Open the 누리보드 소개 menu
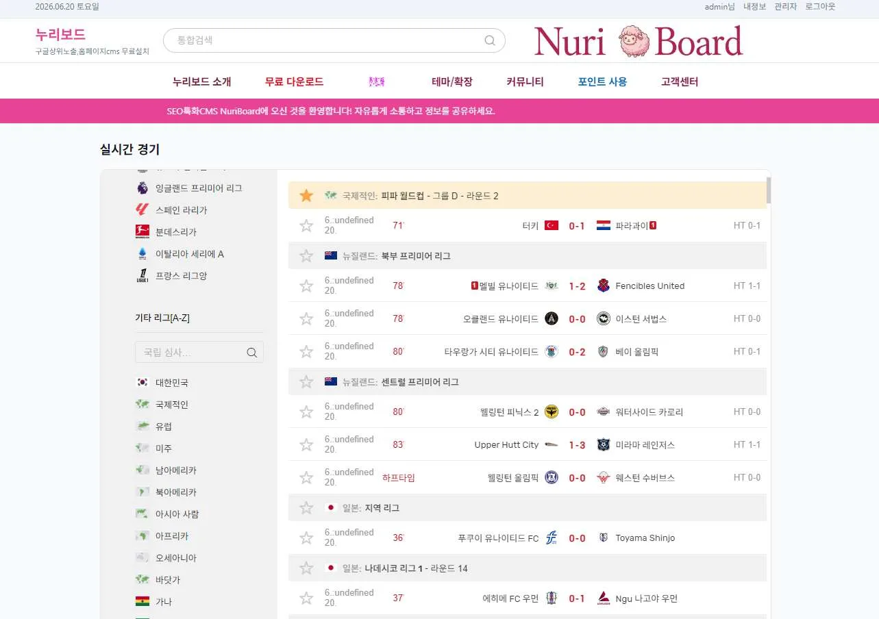The width and height of the screenshot is (879, 619). coord(202,81)
